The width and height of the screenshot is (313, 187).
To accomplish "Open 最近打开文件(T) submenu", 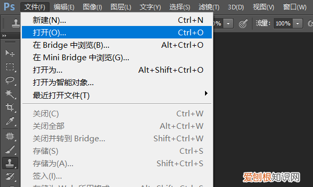I will click(x=117, y=95).
